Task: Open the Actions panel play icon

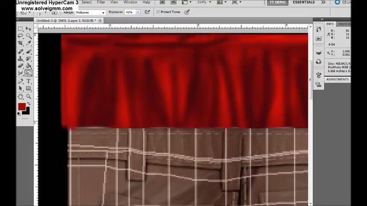Action: click(319, 38)
